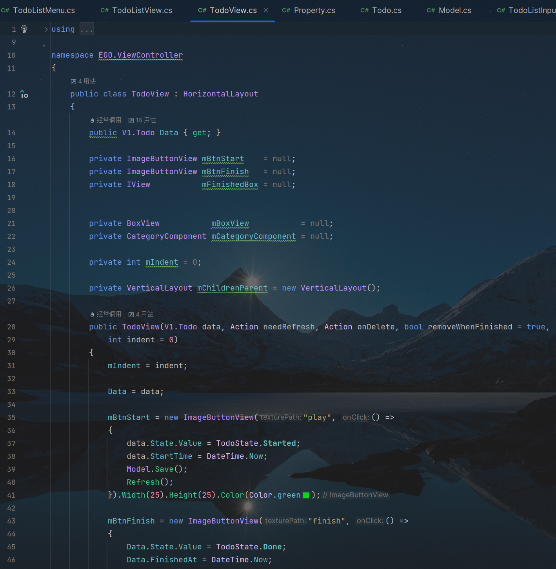Viewport: 556px width, 569px height.
Task: Click the C# icon on TodoView.cs tab
Action: (x=202, y=10)
